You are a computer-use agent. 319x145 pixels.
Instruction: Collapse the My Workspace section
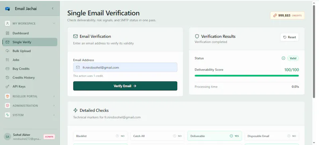[x=54, y=24]
